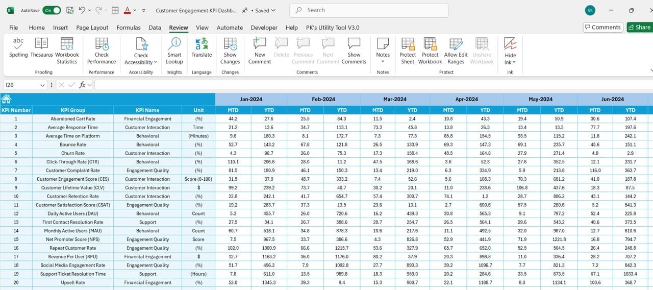Add a New Comment

(x=260, y=51)
